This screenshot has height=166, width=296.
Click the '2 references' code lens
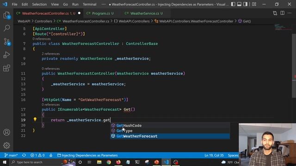(50, 54)
